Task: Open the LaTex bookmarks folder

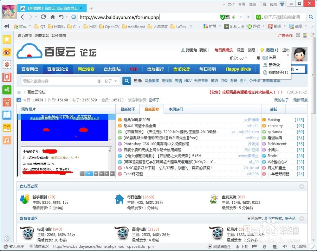Action: [178, 27]
